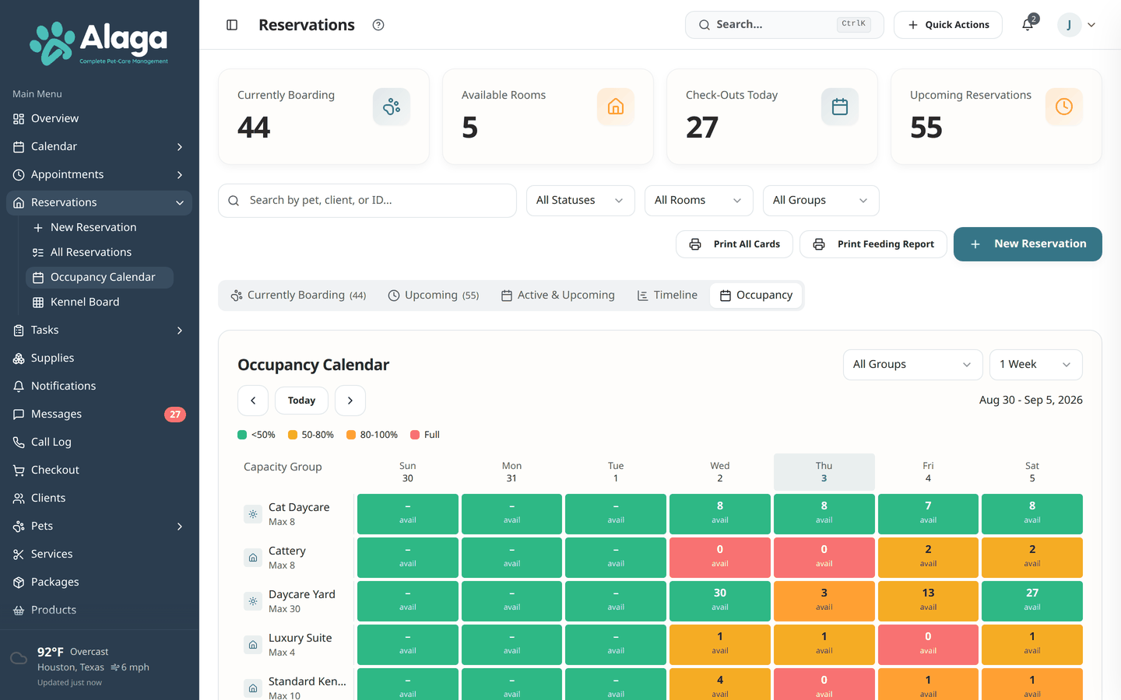Go to previous week arrow
The height and width of the screenshot is (700, 1121).
click(253, 401)
